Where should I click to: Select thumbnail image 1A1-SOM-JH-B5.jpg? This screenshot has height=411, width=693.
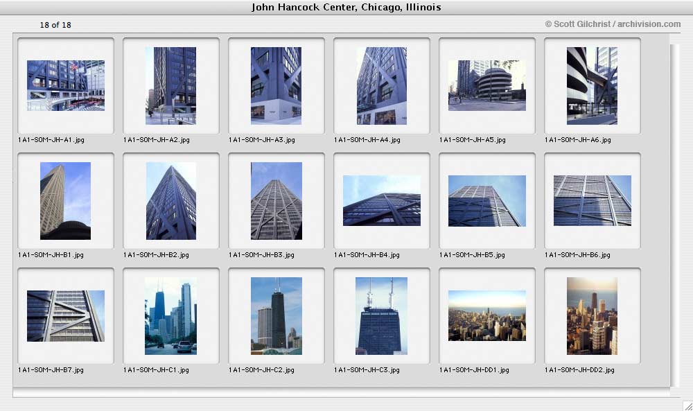(487, 201)
